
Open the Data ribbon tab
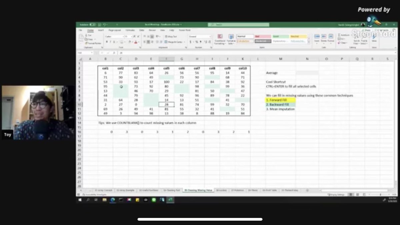142,30
